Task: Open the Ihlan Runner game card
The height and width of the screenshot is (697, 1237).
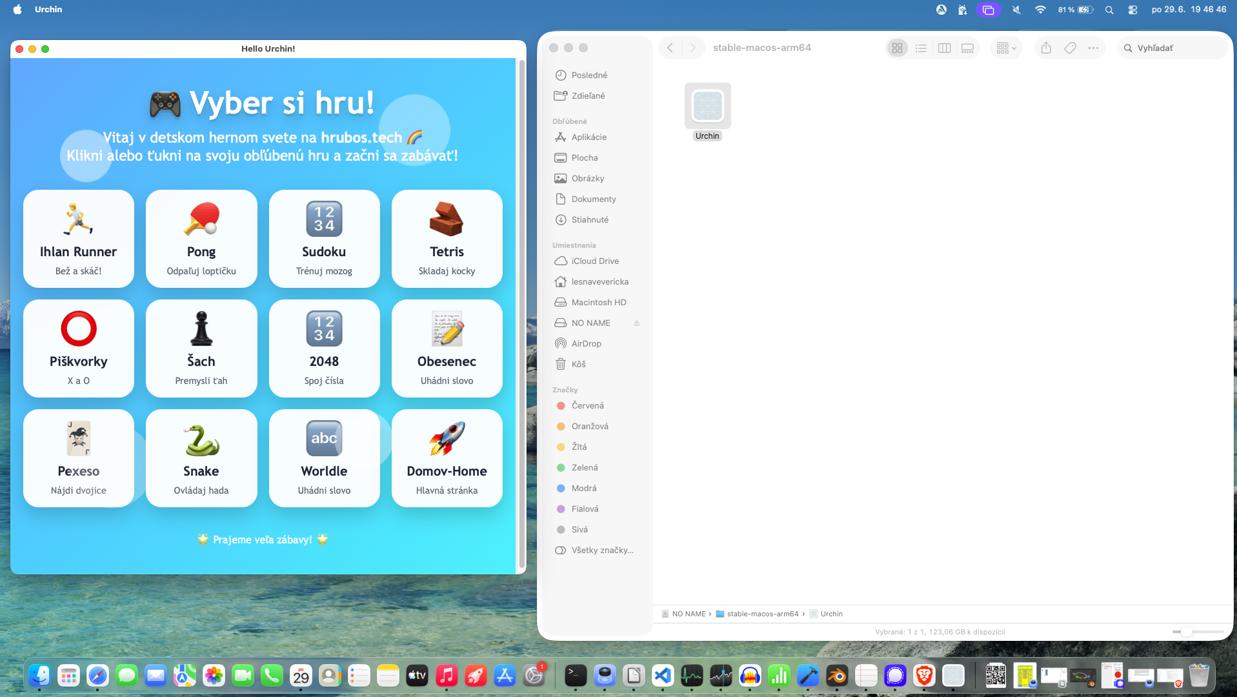Action: pos(79,239)
